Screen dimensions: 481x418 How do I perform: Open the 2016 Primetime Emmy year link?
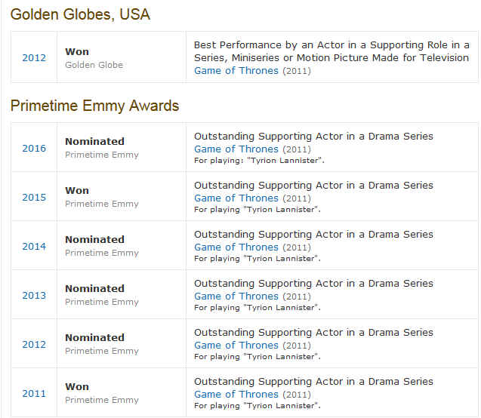[34, 149]
